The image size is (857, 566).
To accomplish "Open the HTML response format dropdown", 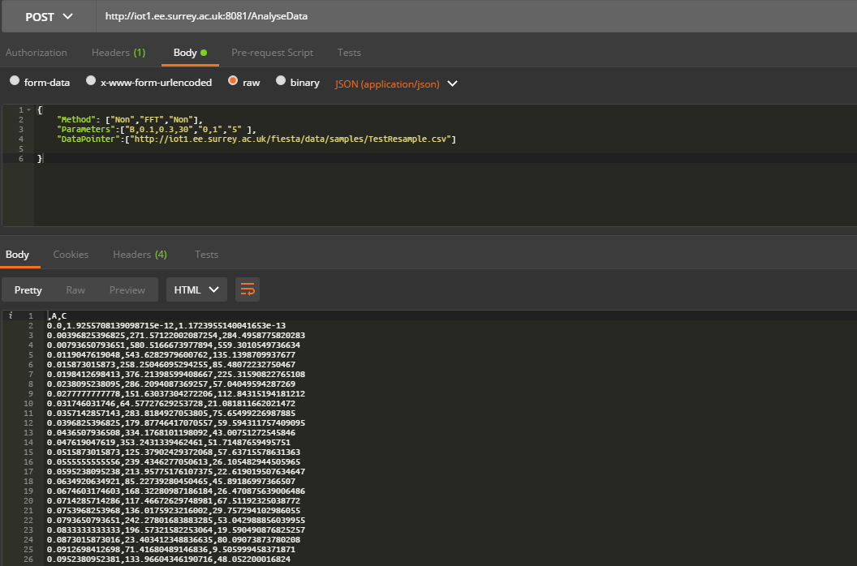I will (196, 289).
